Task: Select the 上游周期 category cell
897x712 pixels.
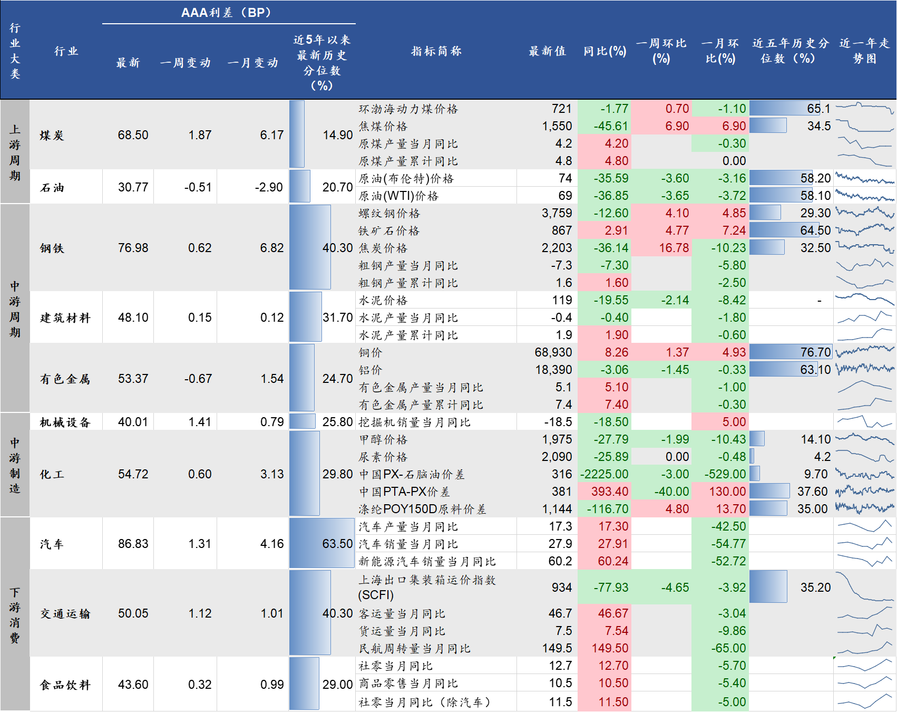Action: 15,152
